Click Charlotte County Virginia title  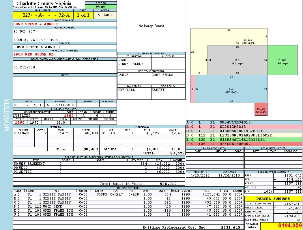44,3
